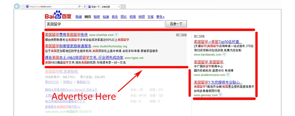
Task: Click the Baidu logo
Action: point(58,15)
